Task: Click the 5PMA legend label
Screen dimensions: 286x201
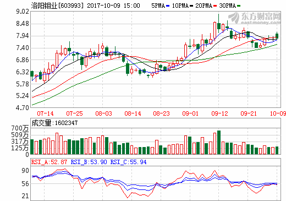Action: (158, 6)
